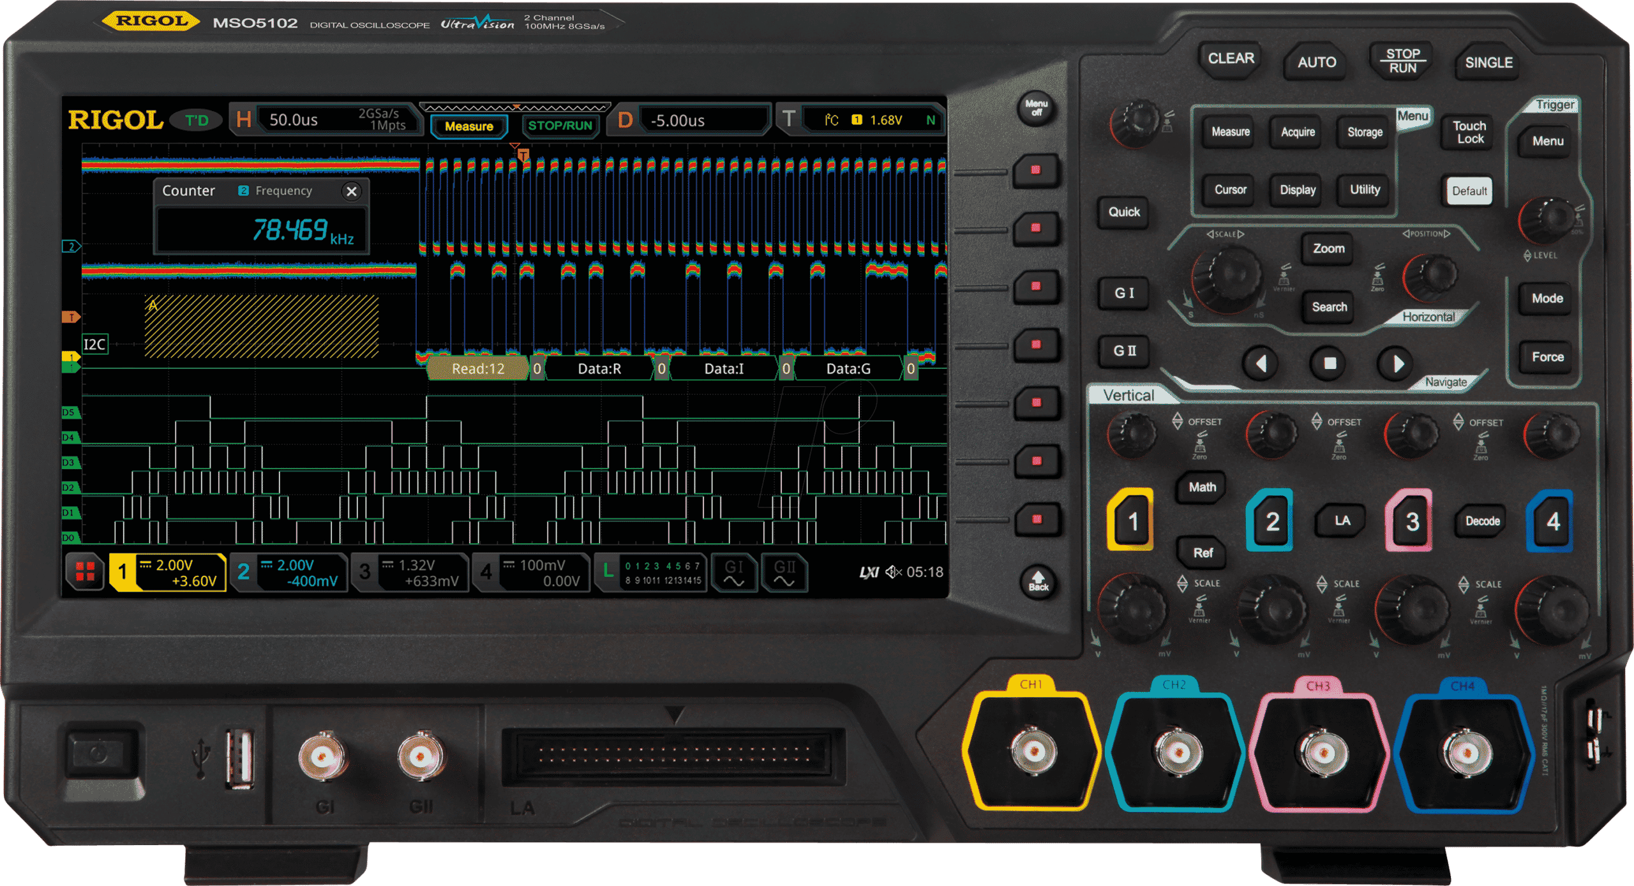Toggle the yellow channel 1 button
Viewport: 1634px width, 886px height.
click(1131, 520)
